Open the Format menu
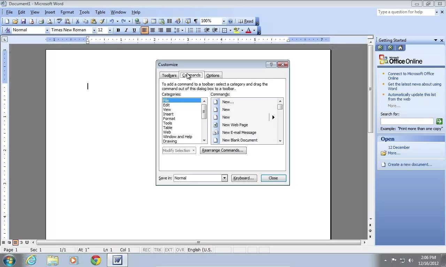This screenshot has height=267, width=446. pos(67,12)
